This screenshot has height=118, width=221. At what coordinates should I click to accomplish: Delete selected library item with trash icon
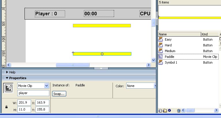179,111
